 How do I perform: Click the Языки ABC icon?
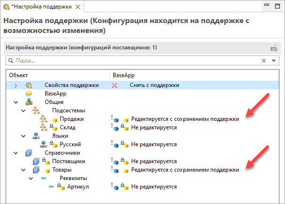pos(37,136)
